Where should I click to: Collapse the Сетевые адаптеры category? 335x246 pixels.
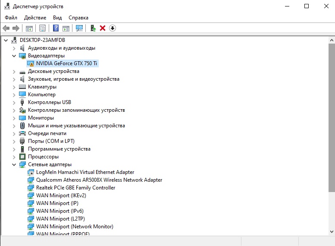click(x=14, y=164)
